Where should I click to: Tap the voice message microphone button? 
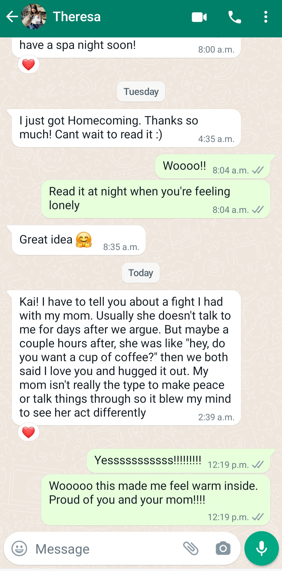pos(262,548)
